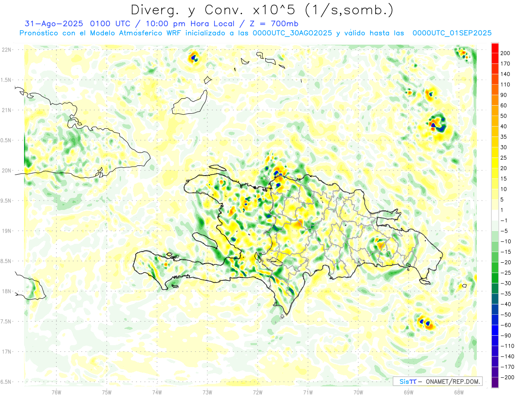
Task: Click the "170" color scale value
Action: (x=505, y=64)
